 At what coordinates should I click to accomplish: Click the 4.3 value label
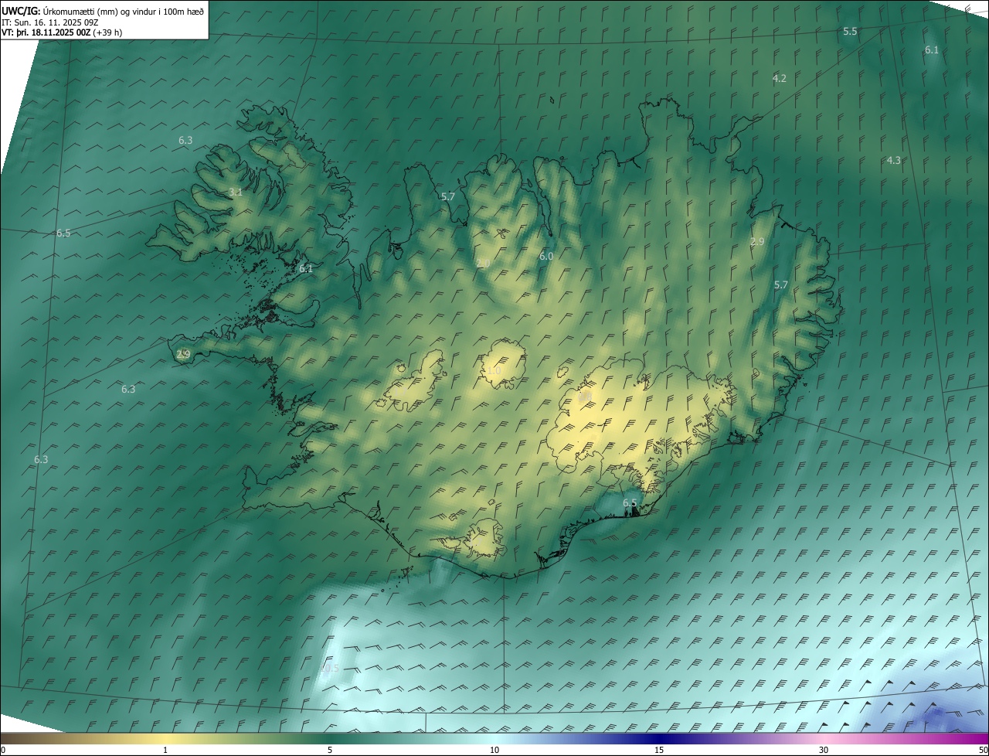(894, 161)
